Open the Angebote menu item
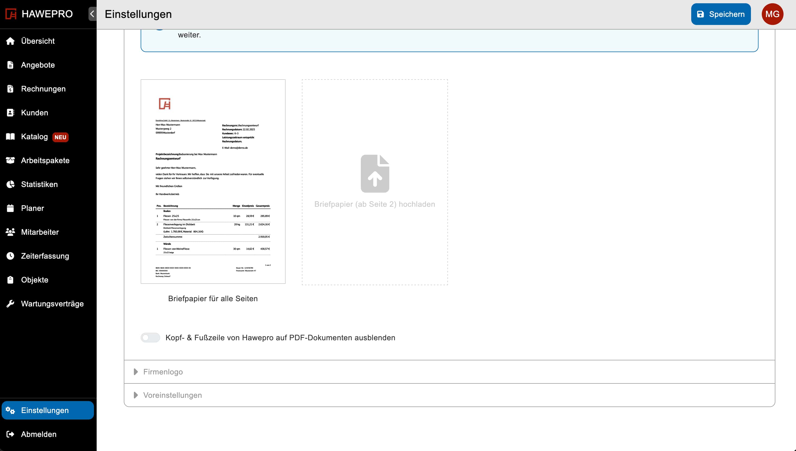796x451 pixels. [38, 65]
